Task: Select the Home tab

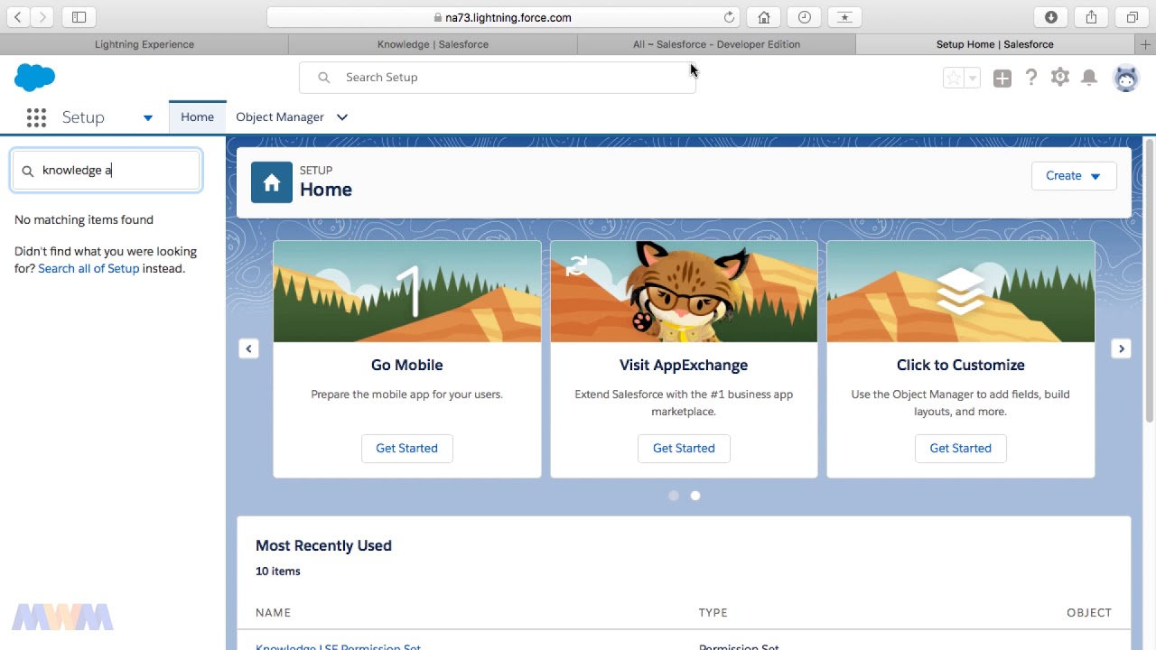Action: (197, 117)
